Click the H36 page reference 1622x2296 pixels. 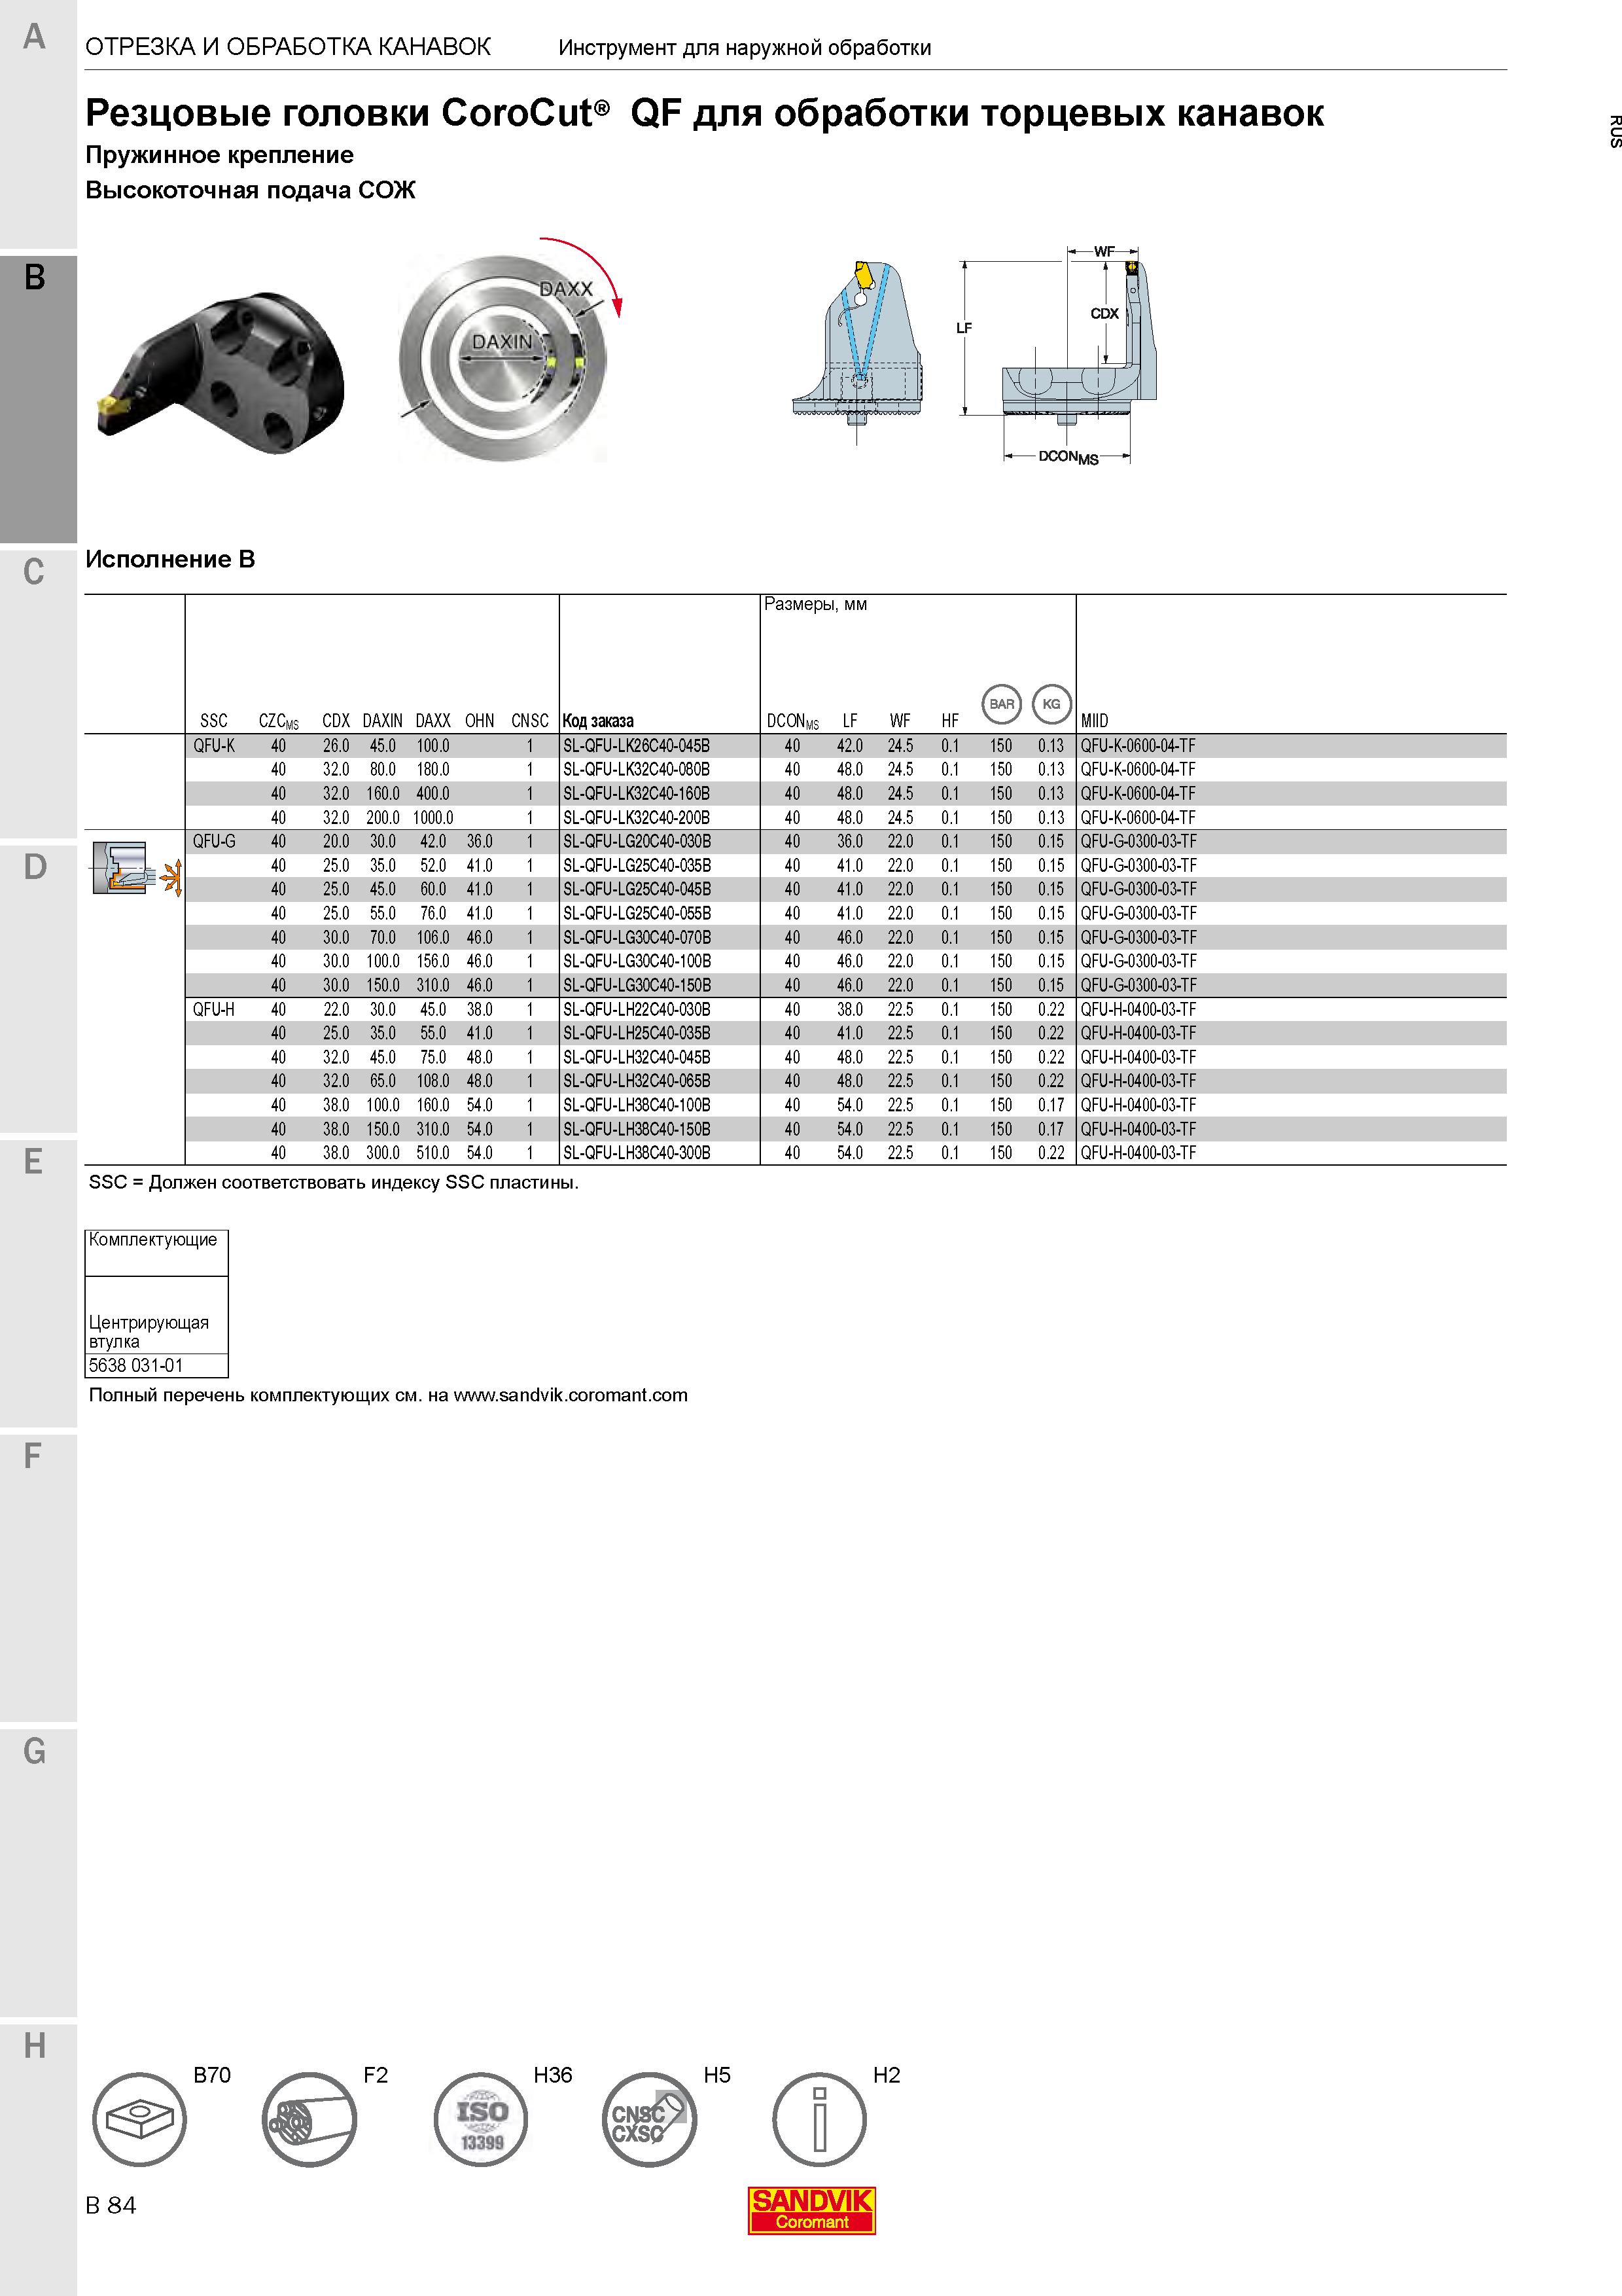coord(553,2075)
